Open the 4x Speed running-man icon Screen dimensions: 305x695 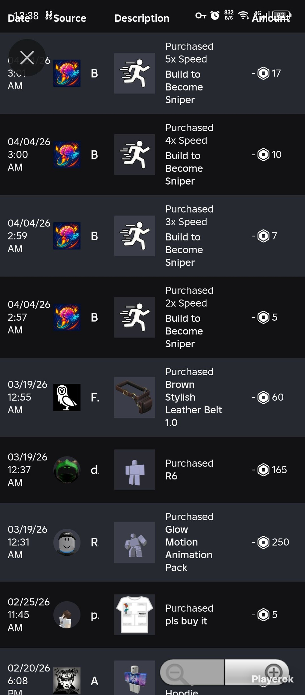(x=135, y=155)
